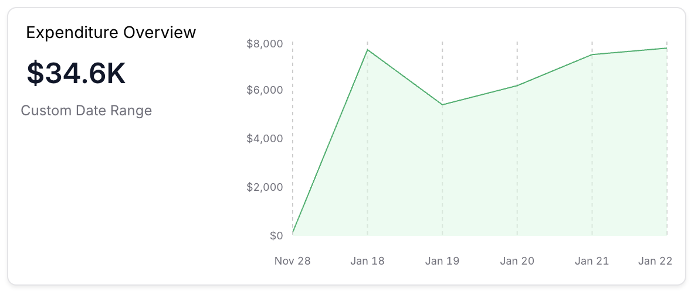The height and width of the screenshot is (295, 698).
Task: Select the Jan 18 x-axis date label
Action: click(367, 261)
